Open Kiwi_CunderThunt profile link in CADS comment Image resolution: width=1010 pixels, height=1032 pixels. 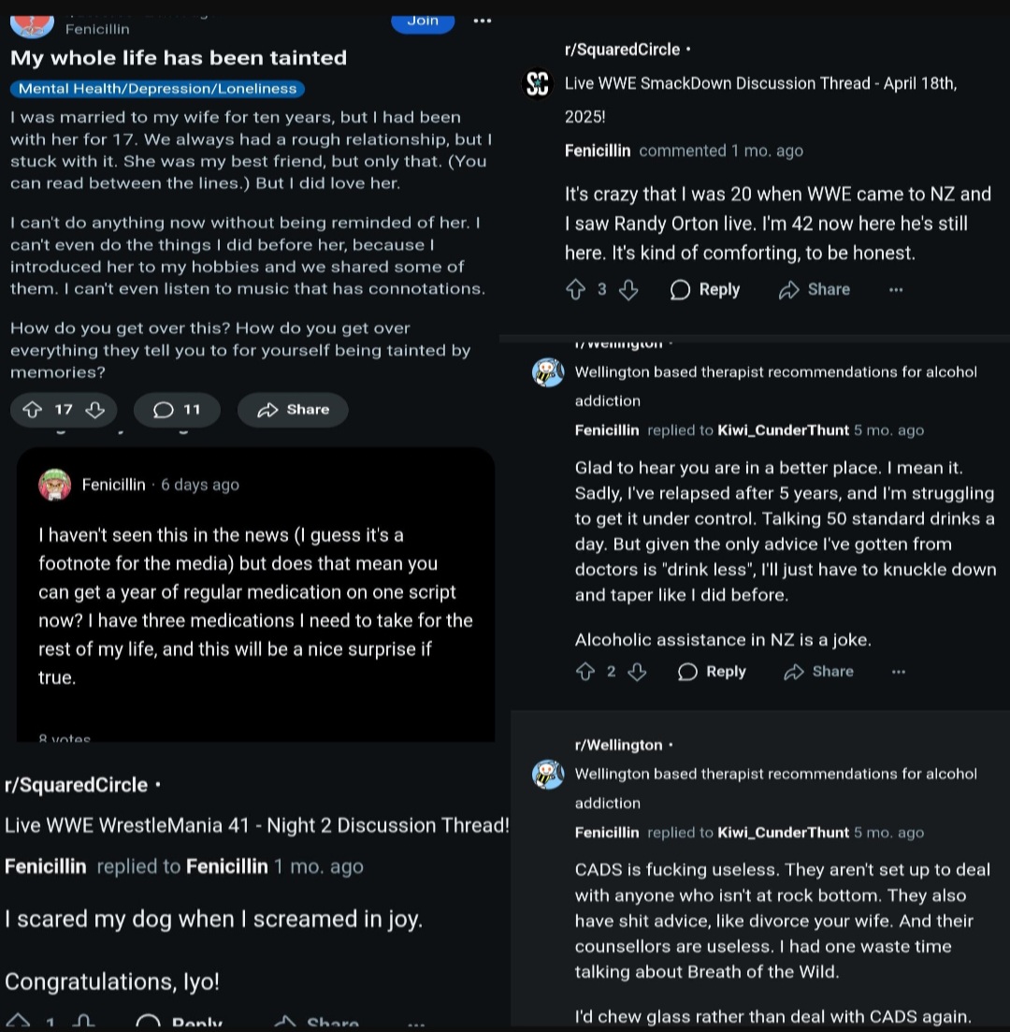(783, 833)
